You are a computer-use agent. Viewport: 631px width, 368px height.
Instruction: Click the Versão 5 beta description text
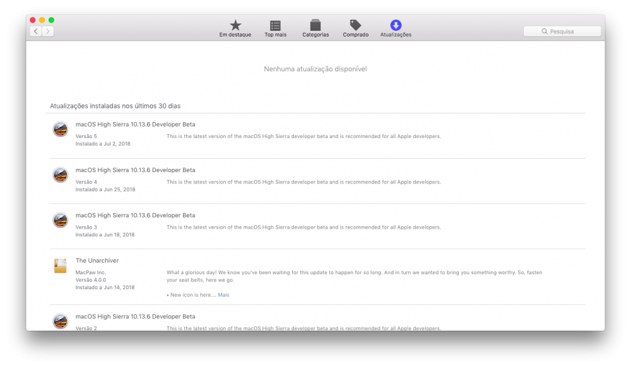[x=304, y=136]
